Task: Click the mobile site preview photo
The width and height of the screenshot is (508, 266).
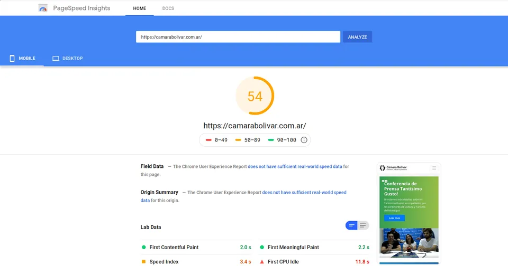Action: tap(409, 243)
